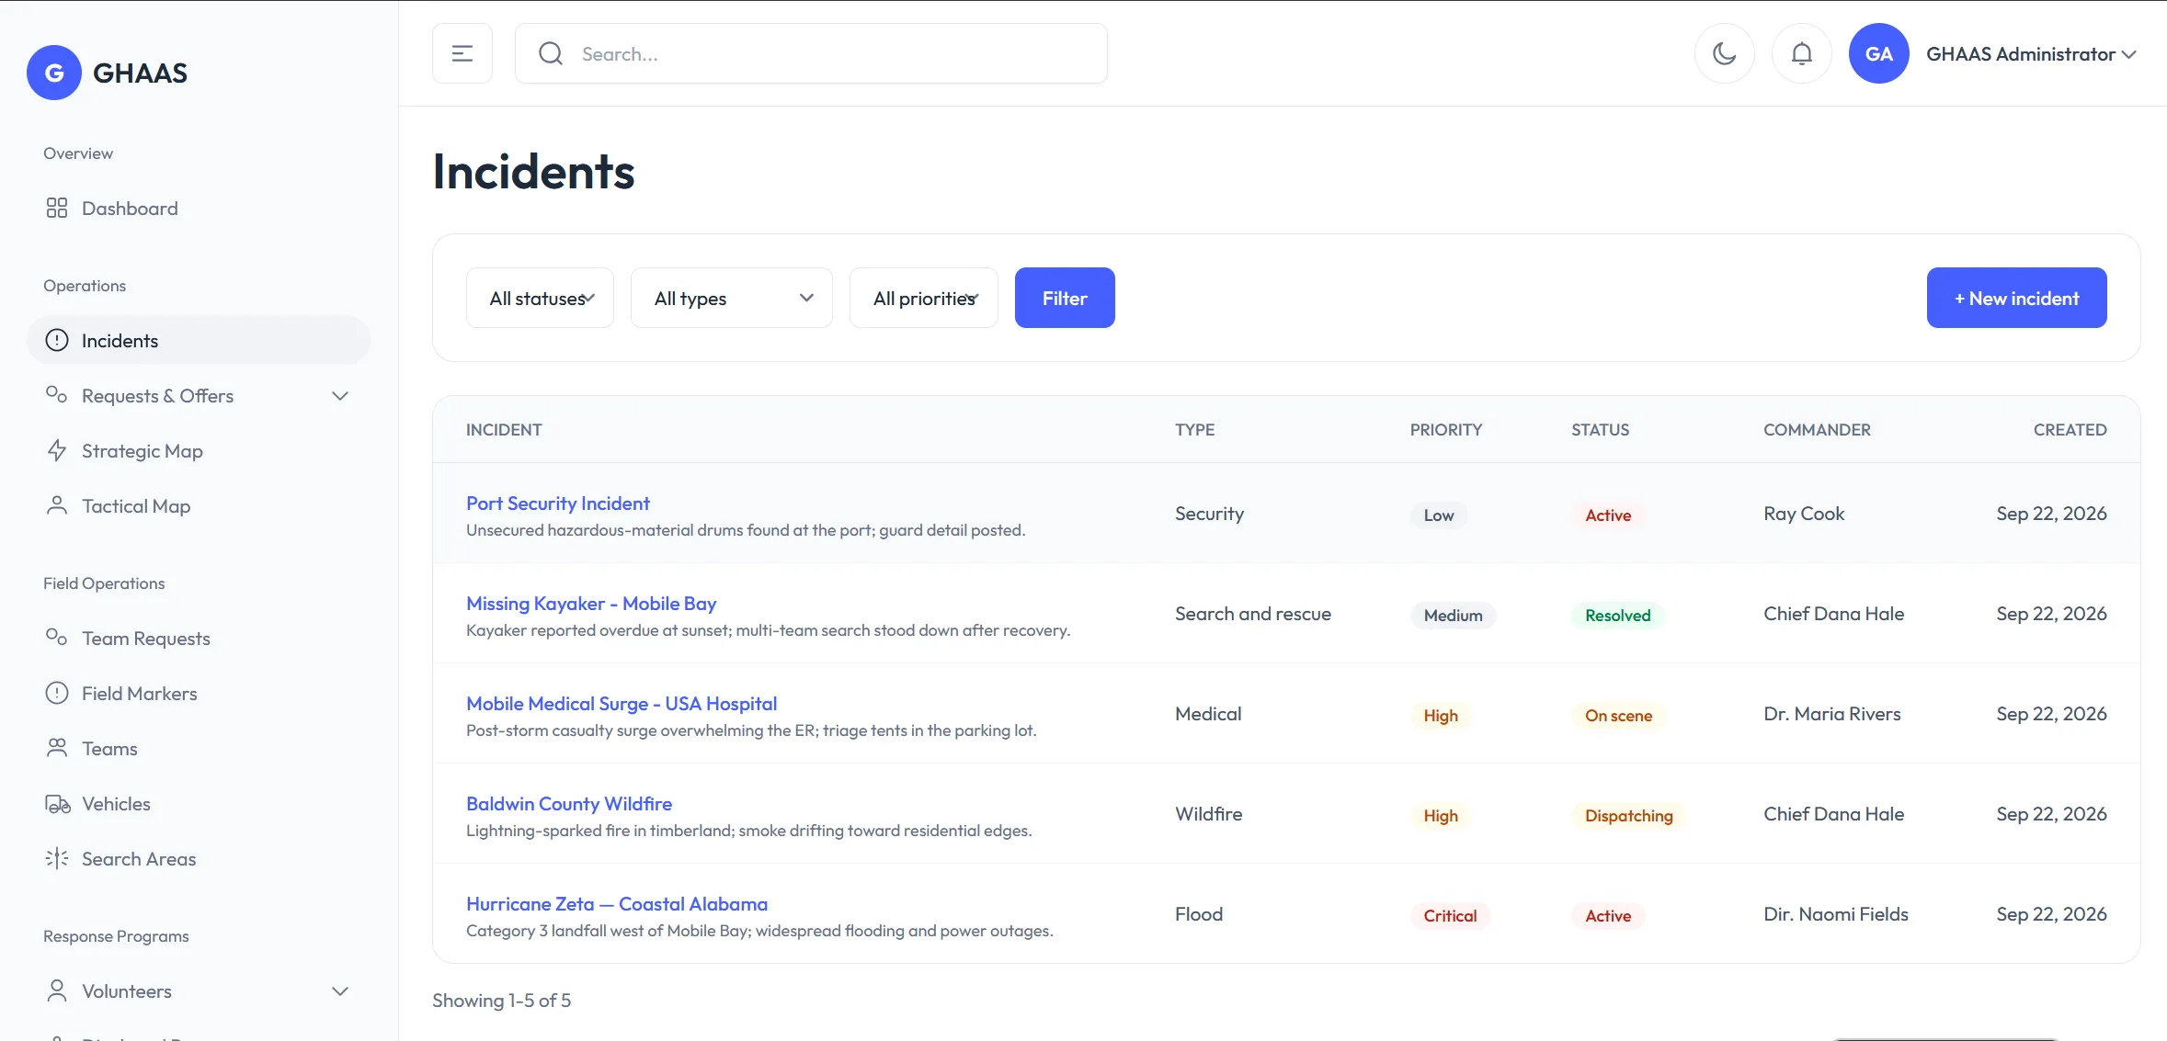2167x1041 pixels.
Task: Click the Team Requests icon
Action: (57, 638)
